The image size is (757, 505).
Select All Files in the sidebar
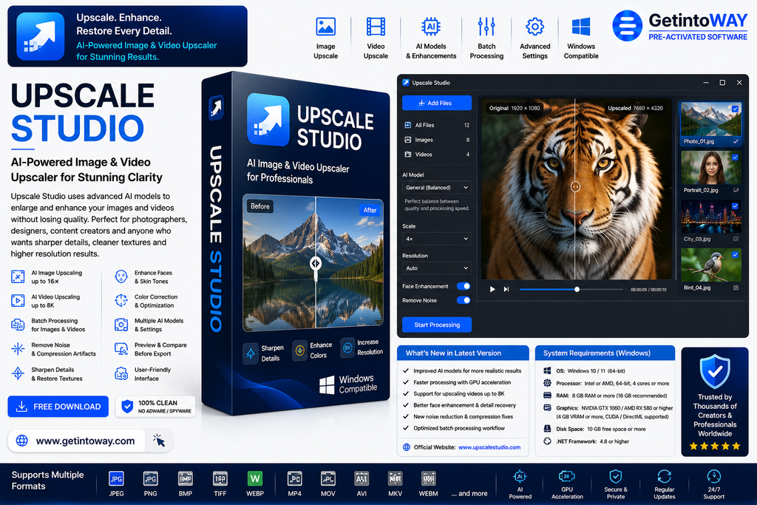(437, 125)
